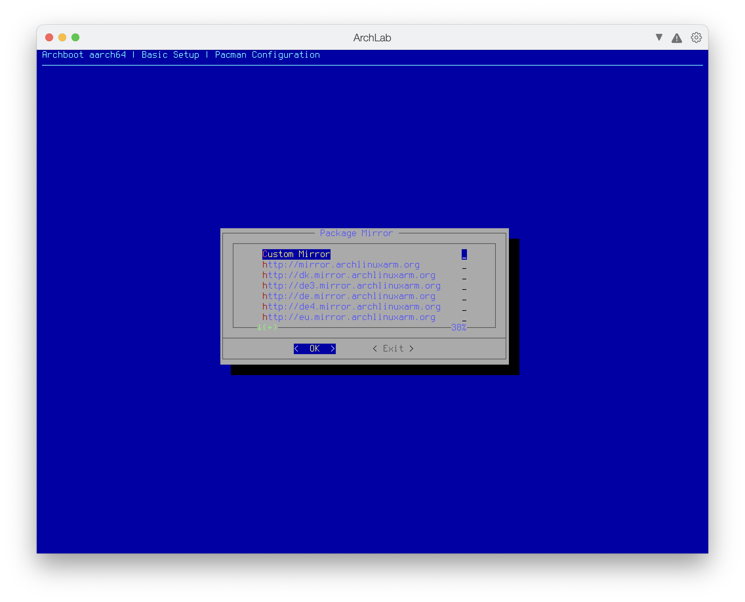The width and height of the screenshot is (745, 602).
Task: Select the eu.mirror.archlinuxarm.org mirror
Action: pos(349,317)
